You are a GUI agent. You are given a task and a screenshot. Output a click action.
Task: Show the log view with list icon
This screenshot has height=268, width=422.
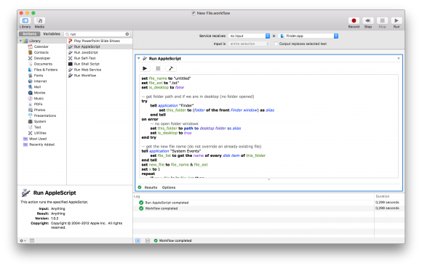pyautogui.click(x=138, y=240)
